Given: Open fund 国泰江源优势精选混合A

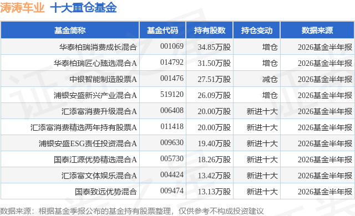Looking at the screenshot, I should [95, 160].
